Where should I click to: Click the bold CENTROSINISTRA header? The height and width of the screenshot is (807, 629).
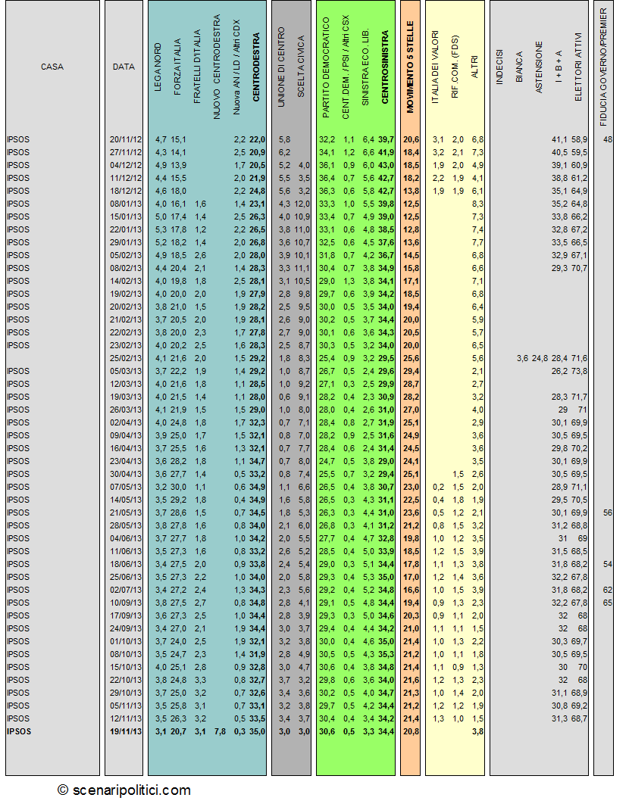(x=385, y=67)
